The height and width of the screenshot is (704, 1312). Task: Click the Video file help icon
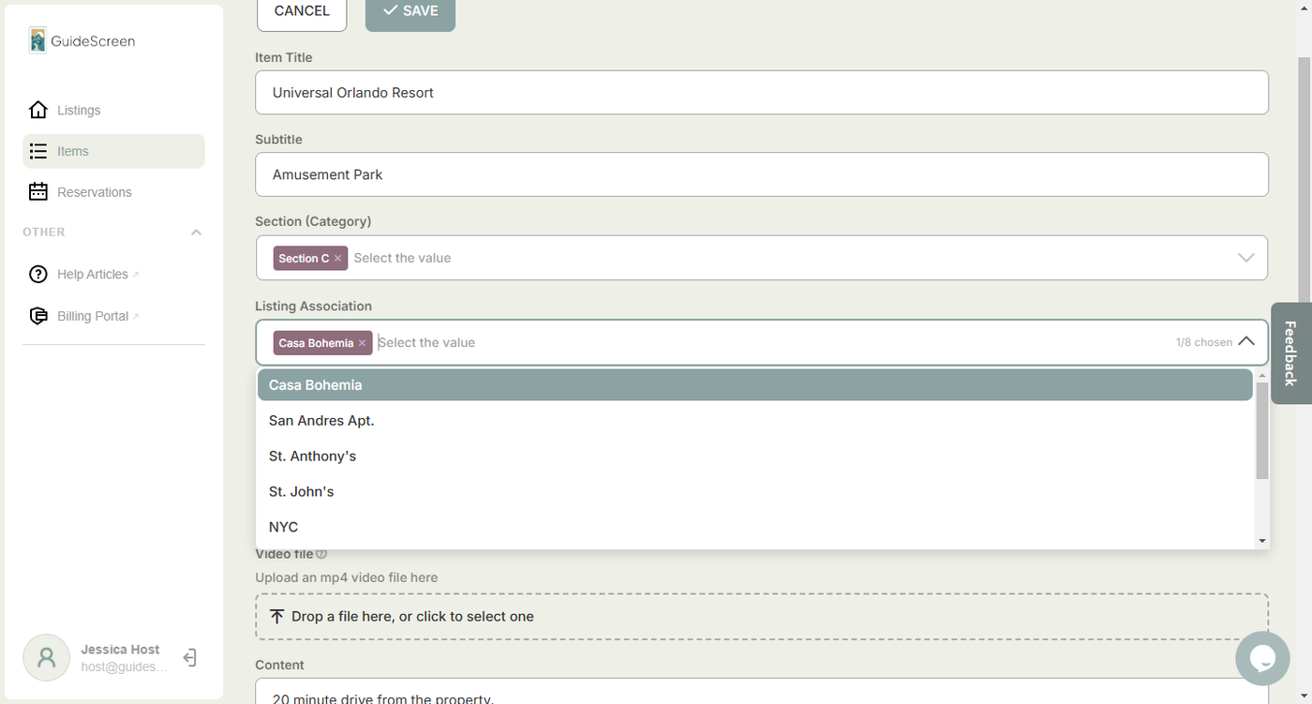321,554
